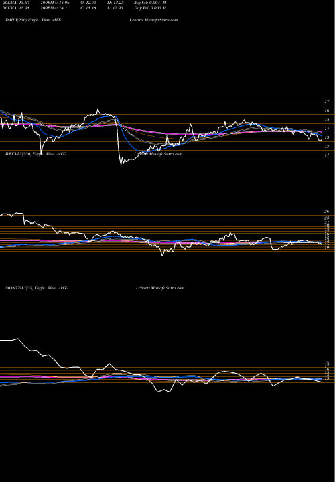Click the high price H: 13.25
Viewport: 335px width, 482px height.
[115, 3]
